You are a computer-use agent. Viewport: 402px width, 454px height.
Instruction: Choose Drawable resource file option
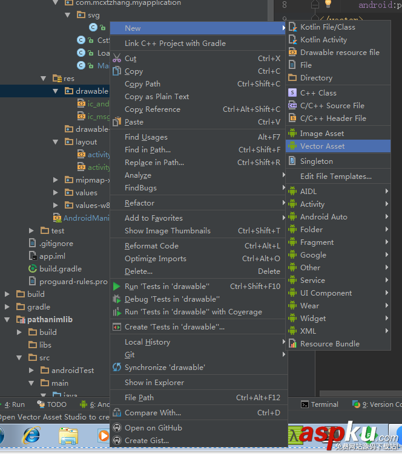point(340,53)
